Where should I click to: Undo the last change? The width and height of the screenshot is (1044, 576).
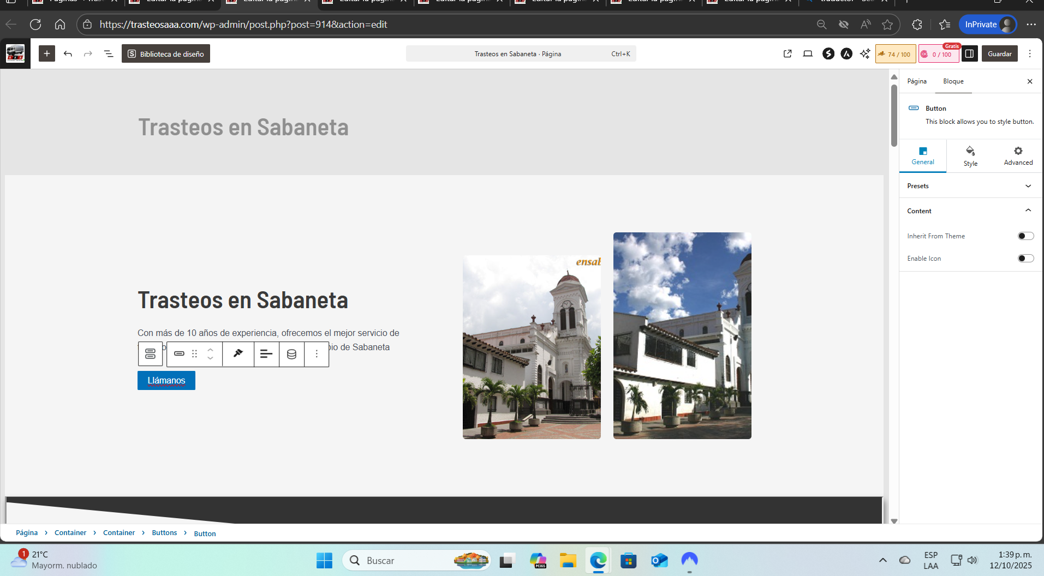[68, 53]
